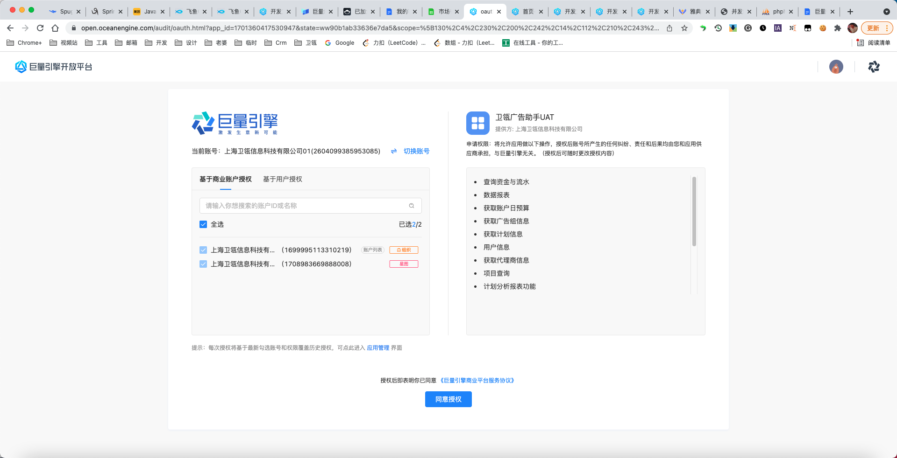Open a new browser tab
Image resolution: width=897 pixels, height=458 pixels.
click(850, 12)
